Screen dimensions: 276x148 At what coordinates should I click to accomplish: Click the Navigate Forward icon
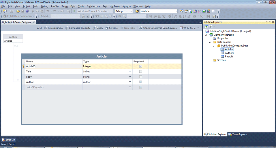click(68, 11)
